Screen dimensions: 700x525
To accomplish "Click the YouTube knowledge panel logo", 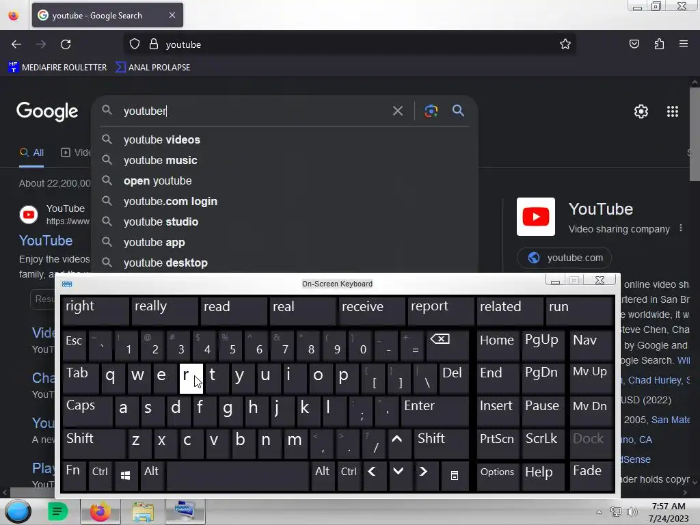I will coord(536,217).
